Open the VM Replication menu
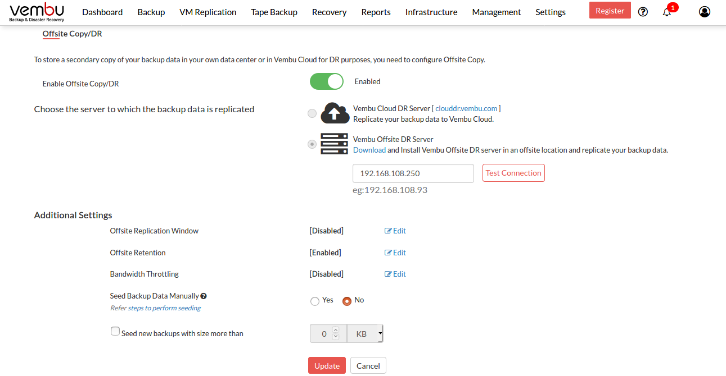The width and height of the screenshot is (726, 376). (208, 12)
